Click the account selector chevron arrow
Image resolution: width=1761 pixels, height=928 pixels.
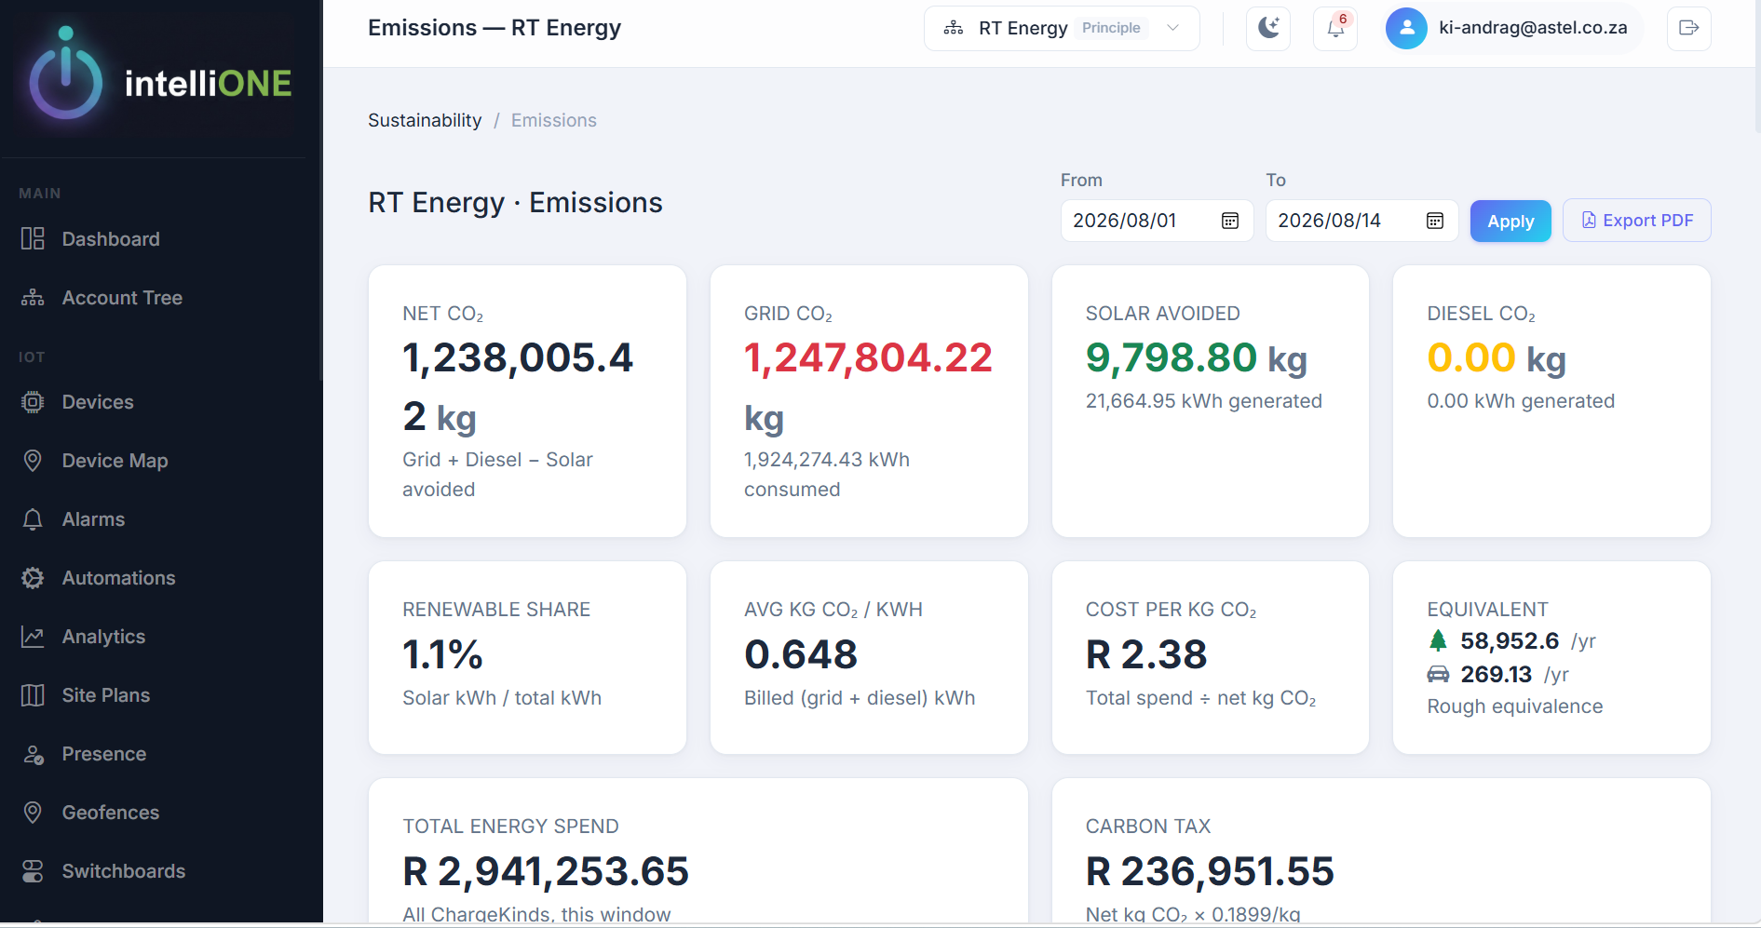click(1172, 28)
